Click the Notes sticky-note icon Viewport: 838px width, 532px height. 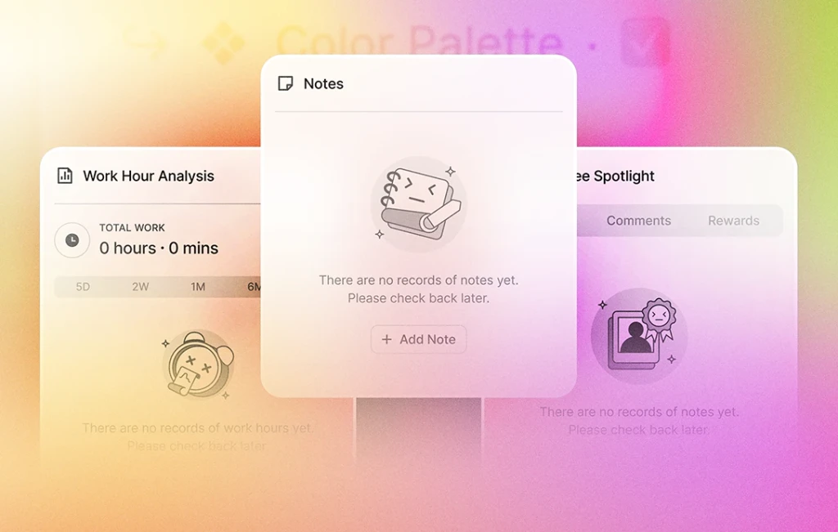(x=286, y=83)
